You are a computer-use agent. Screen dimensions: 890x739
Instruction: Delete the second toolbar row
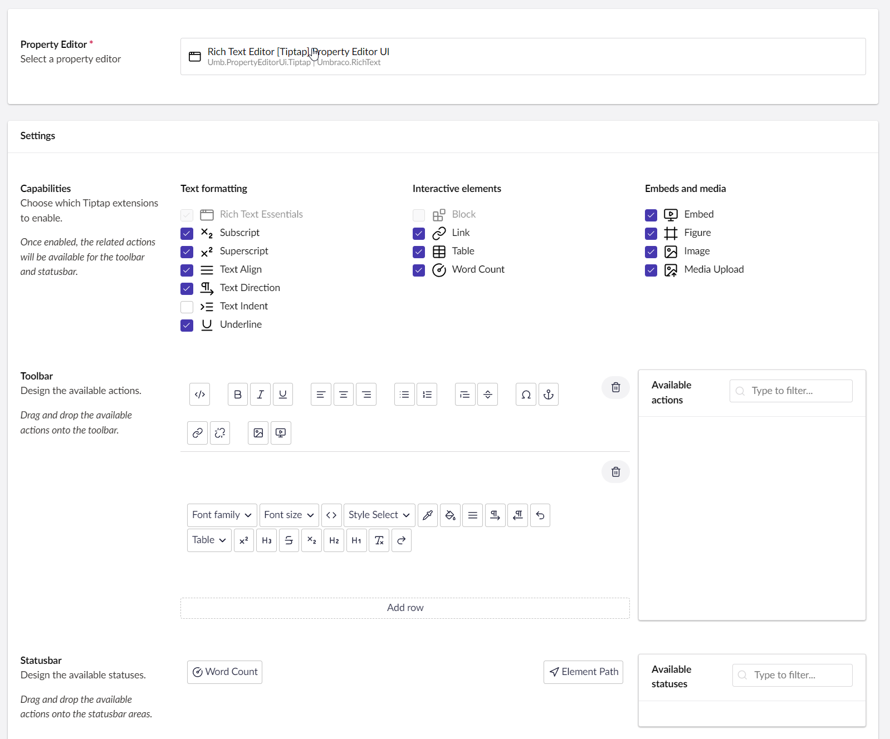tap(615, 472)
